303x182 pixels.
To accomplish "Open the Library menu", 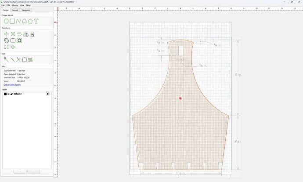I will (x=15, y=5).
